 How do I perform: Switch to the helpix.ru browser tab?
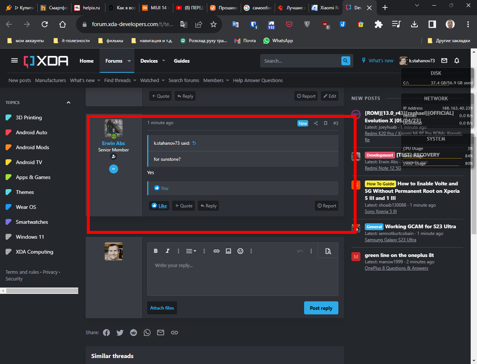88,8
